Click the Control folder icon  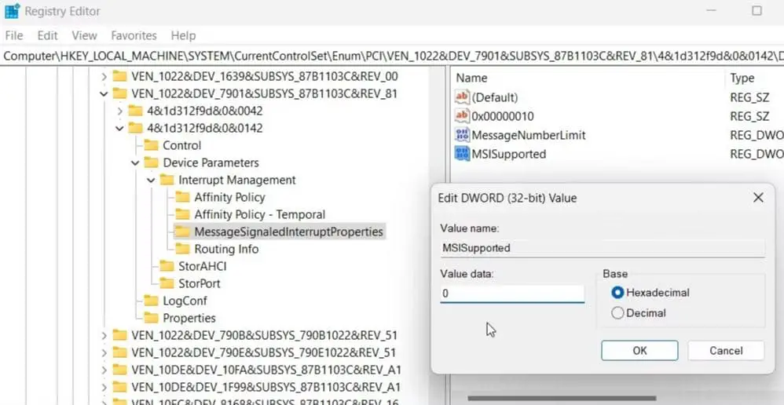pyautogui.click(x=151, y=145)
